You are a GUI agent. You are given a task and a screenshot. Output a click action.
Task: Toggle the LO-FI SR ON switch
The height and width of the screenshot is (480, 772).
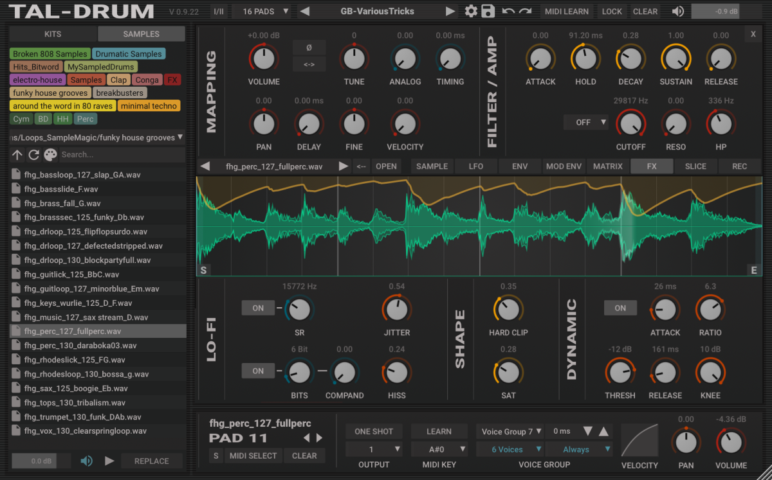tap(258, 308)
